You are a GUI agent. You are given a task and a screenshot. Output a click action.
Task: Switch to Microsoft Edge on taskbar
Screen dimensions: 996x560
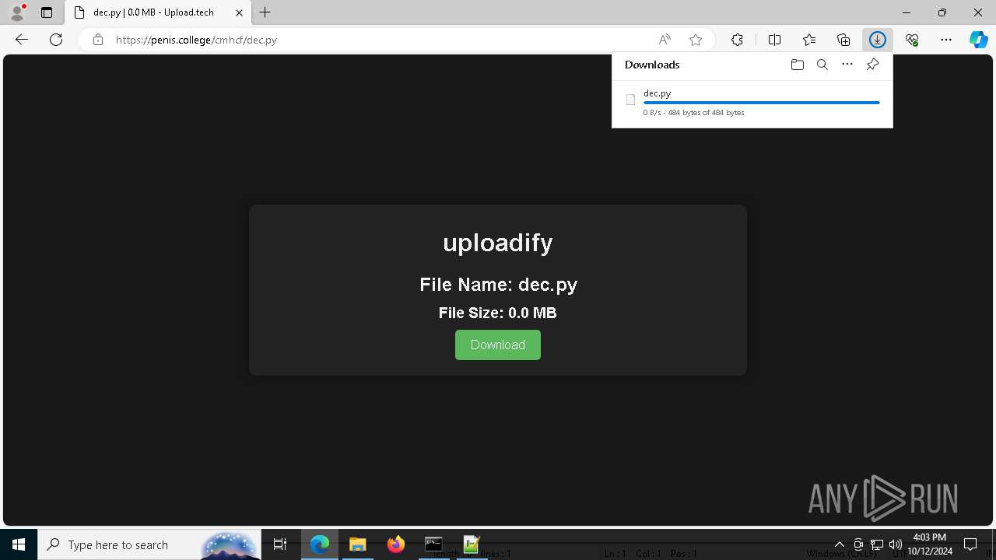click(x=320, y=544)
